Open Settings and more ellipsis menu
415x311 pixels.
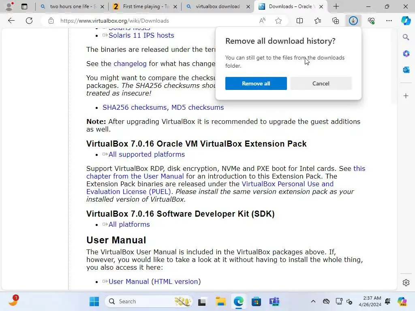[x=389, y=21]
